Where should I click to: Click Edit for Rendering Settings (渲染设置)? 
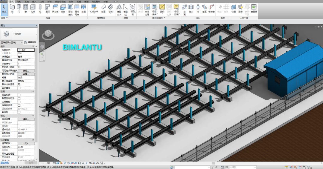(x=26, y=119)
